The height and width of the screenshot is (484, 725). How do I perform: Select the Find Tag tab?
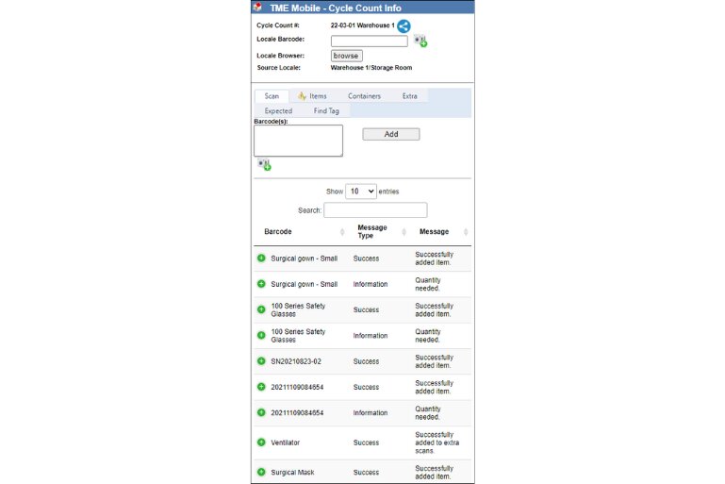tap(326, 111)
